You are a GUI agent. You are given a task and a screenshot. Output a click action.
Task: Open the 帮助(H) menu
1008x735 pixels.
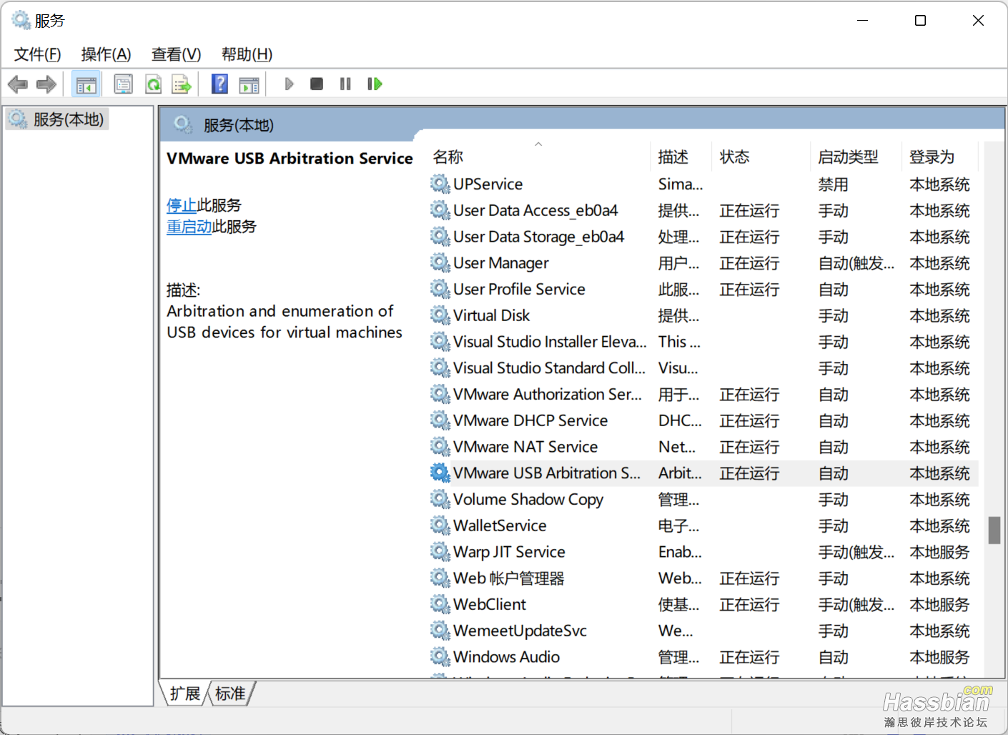pos(247,54)
